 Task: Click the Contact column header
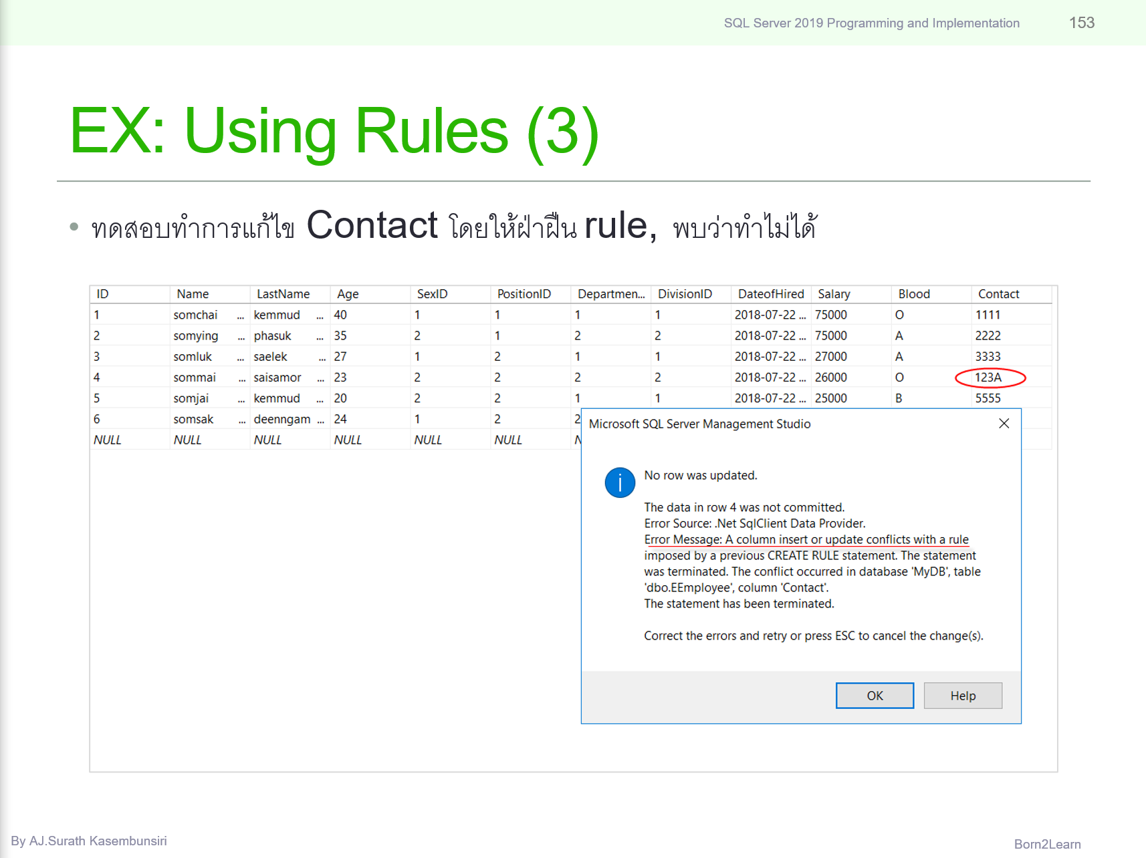tap(999, 293)
